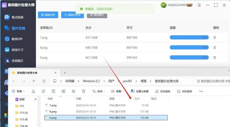This screenshot has height=127, width=230.
Task: Sort by the 类型 column header
Action: 112,99
